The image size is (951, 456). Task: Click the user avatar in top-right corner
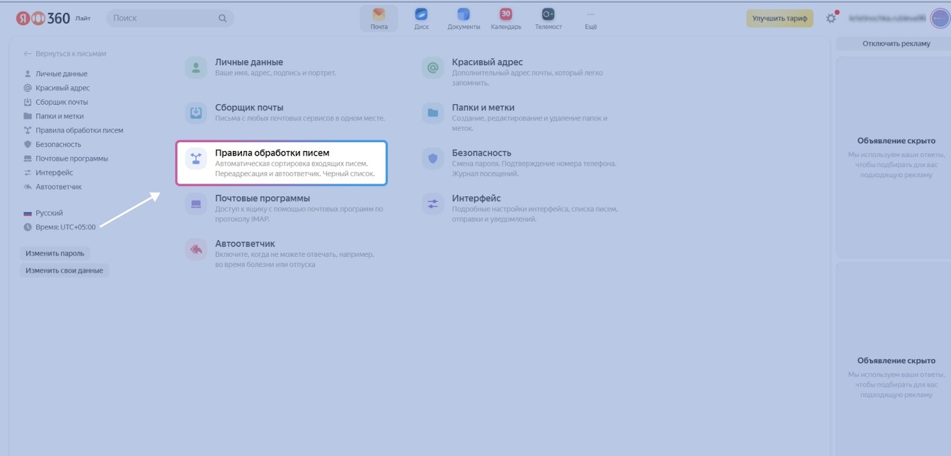pos(940,18)
